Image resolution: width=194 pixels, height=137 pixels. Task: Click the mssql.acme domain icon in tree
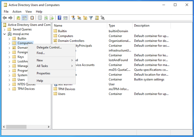coord(9,34)
